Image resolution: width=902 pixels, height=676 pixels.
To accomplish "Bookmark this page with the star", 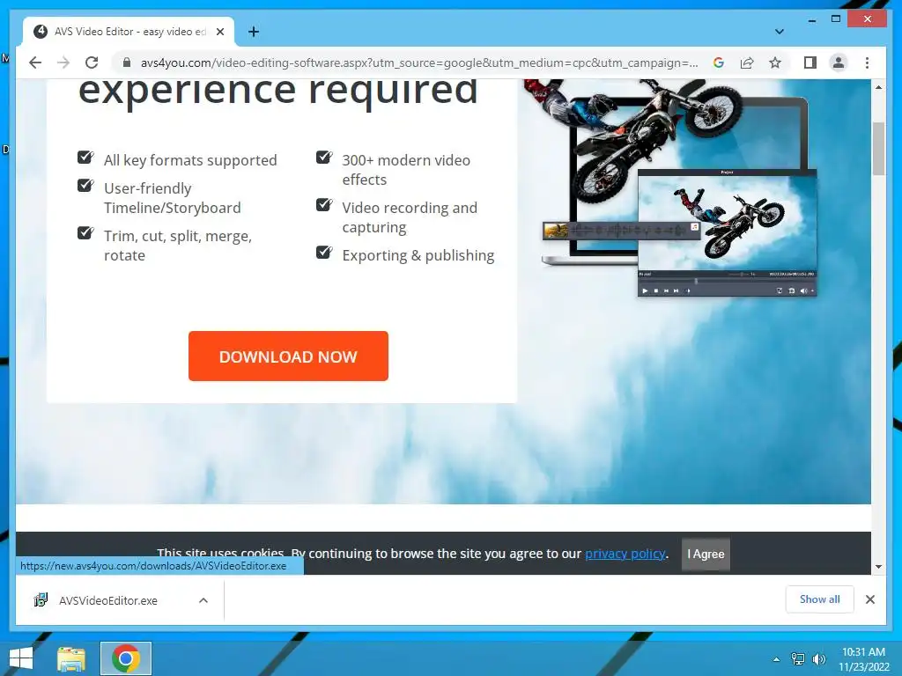I will tap(775, 62).
